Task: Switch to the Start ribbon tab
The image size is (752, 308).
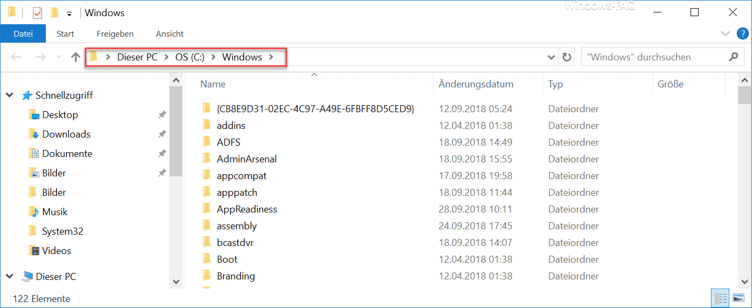Action: coord(65,33)
